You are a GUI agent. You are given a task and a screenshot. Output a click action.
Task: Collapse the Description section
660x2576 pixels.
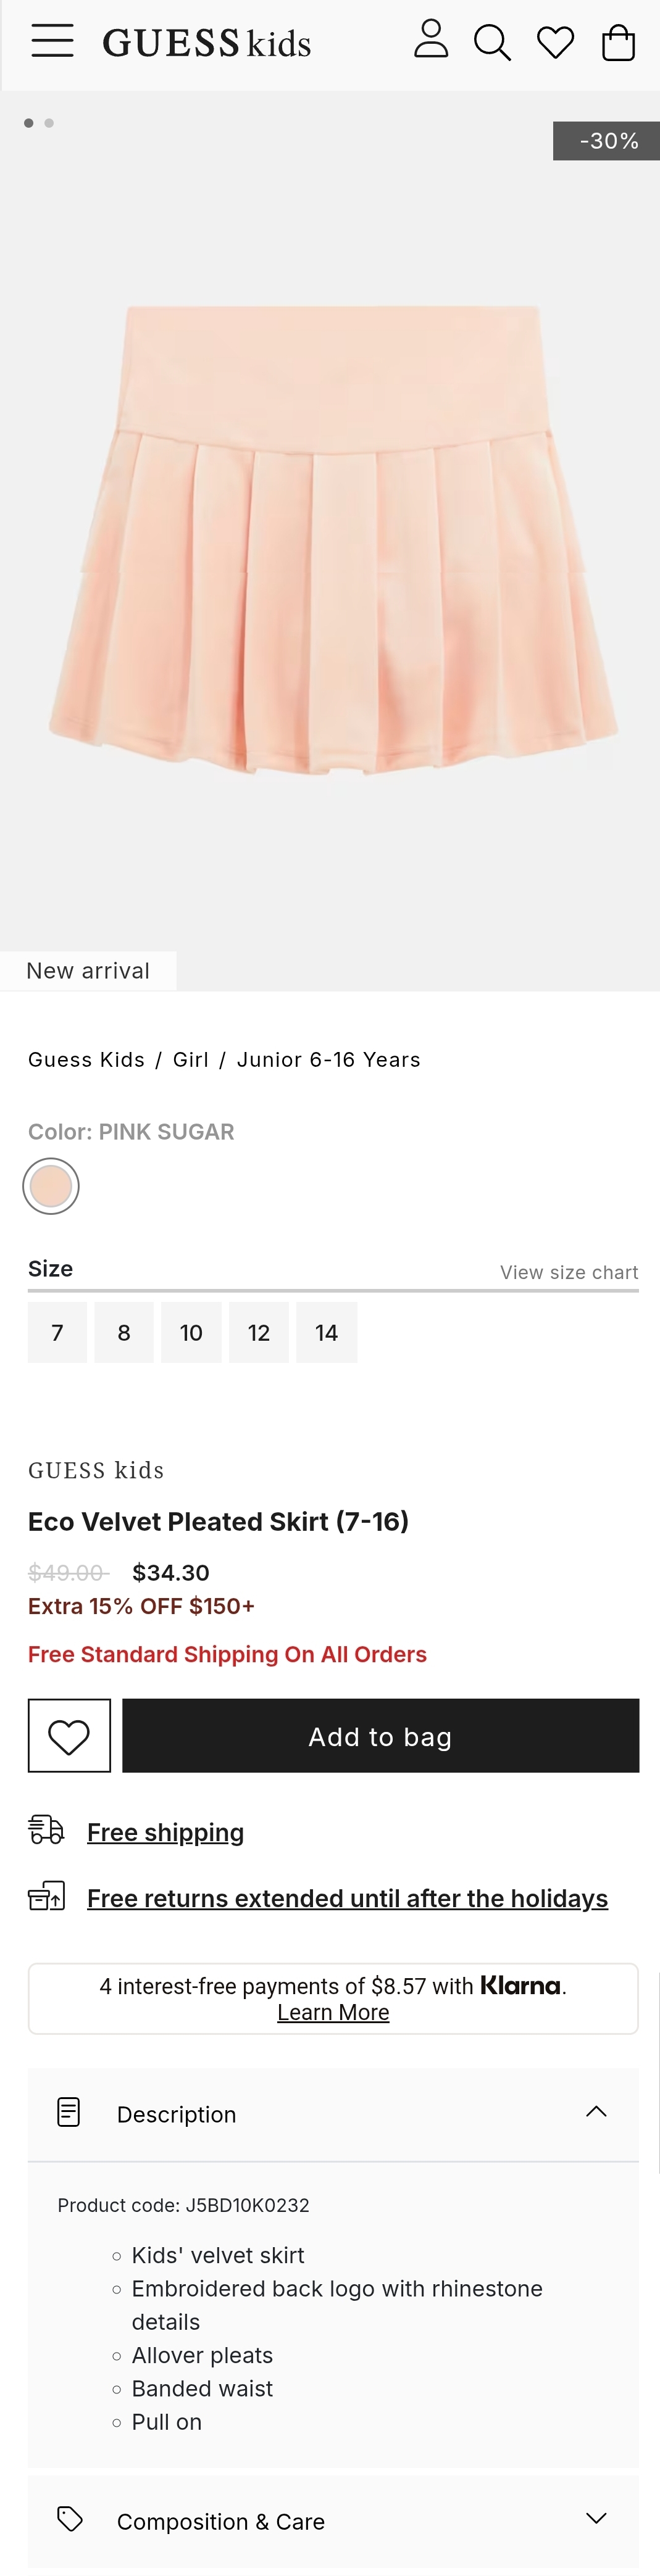(x=596, y=2112)
